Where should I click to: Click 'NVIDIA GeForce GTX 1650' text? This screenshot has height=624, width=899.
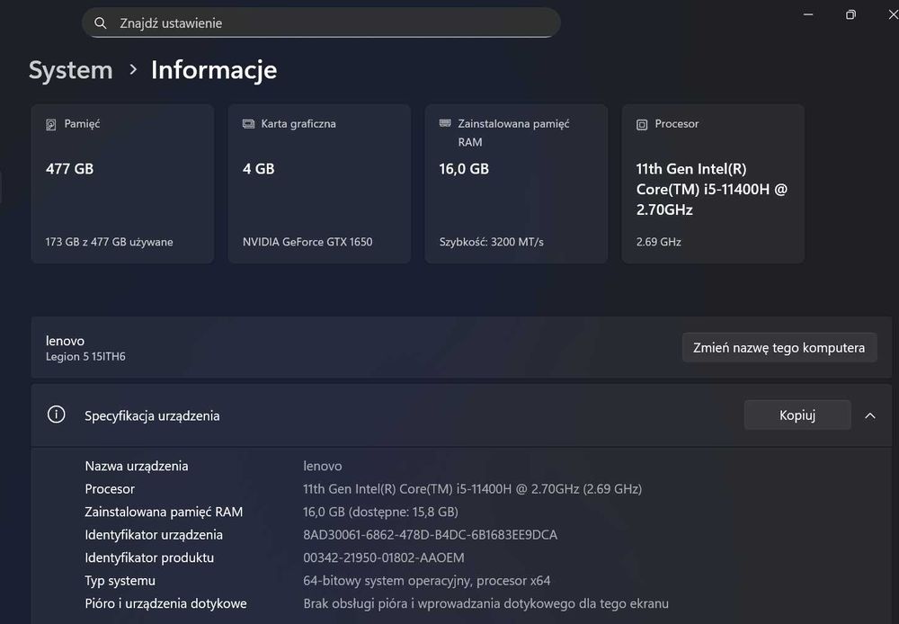tap(307, 242)
